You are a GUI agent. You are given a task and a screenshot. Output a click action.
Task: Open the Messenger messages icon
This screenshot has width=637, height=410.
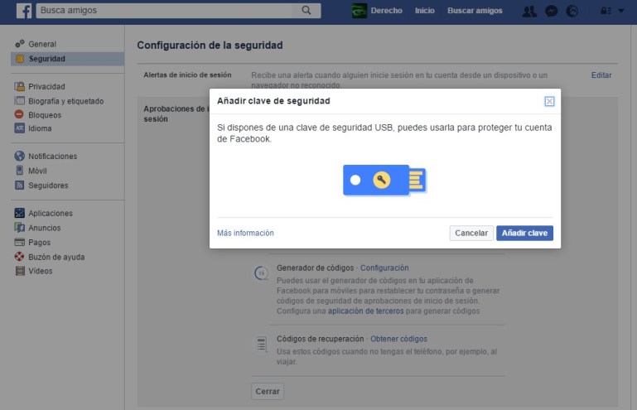point(551,11)
